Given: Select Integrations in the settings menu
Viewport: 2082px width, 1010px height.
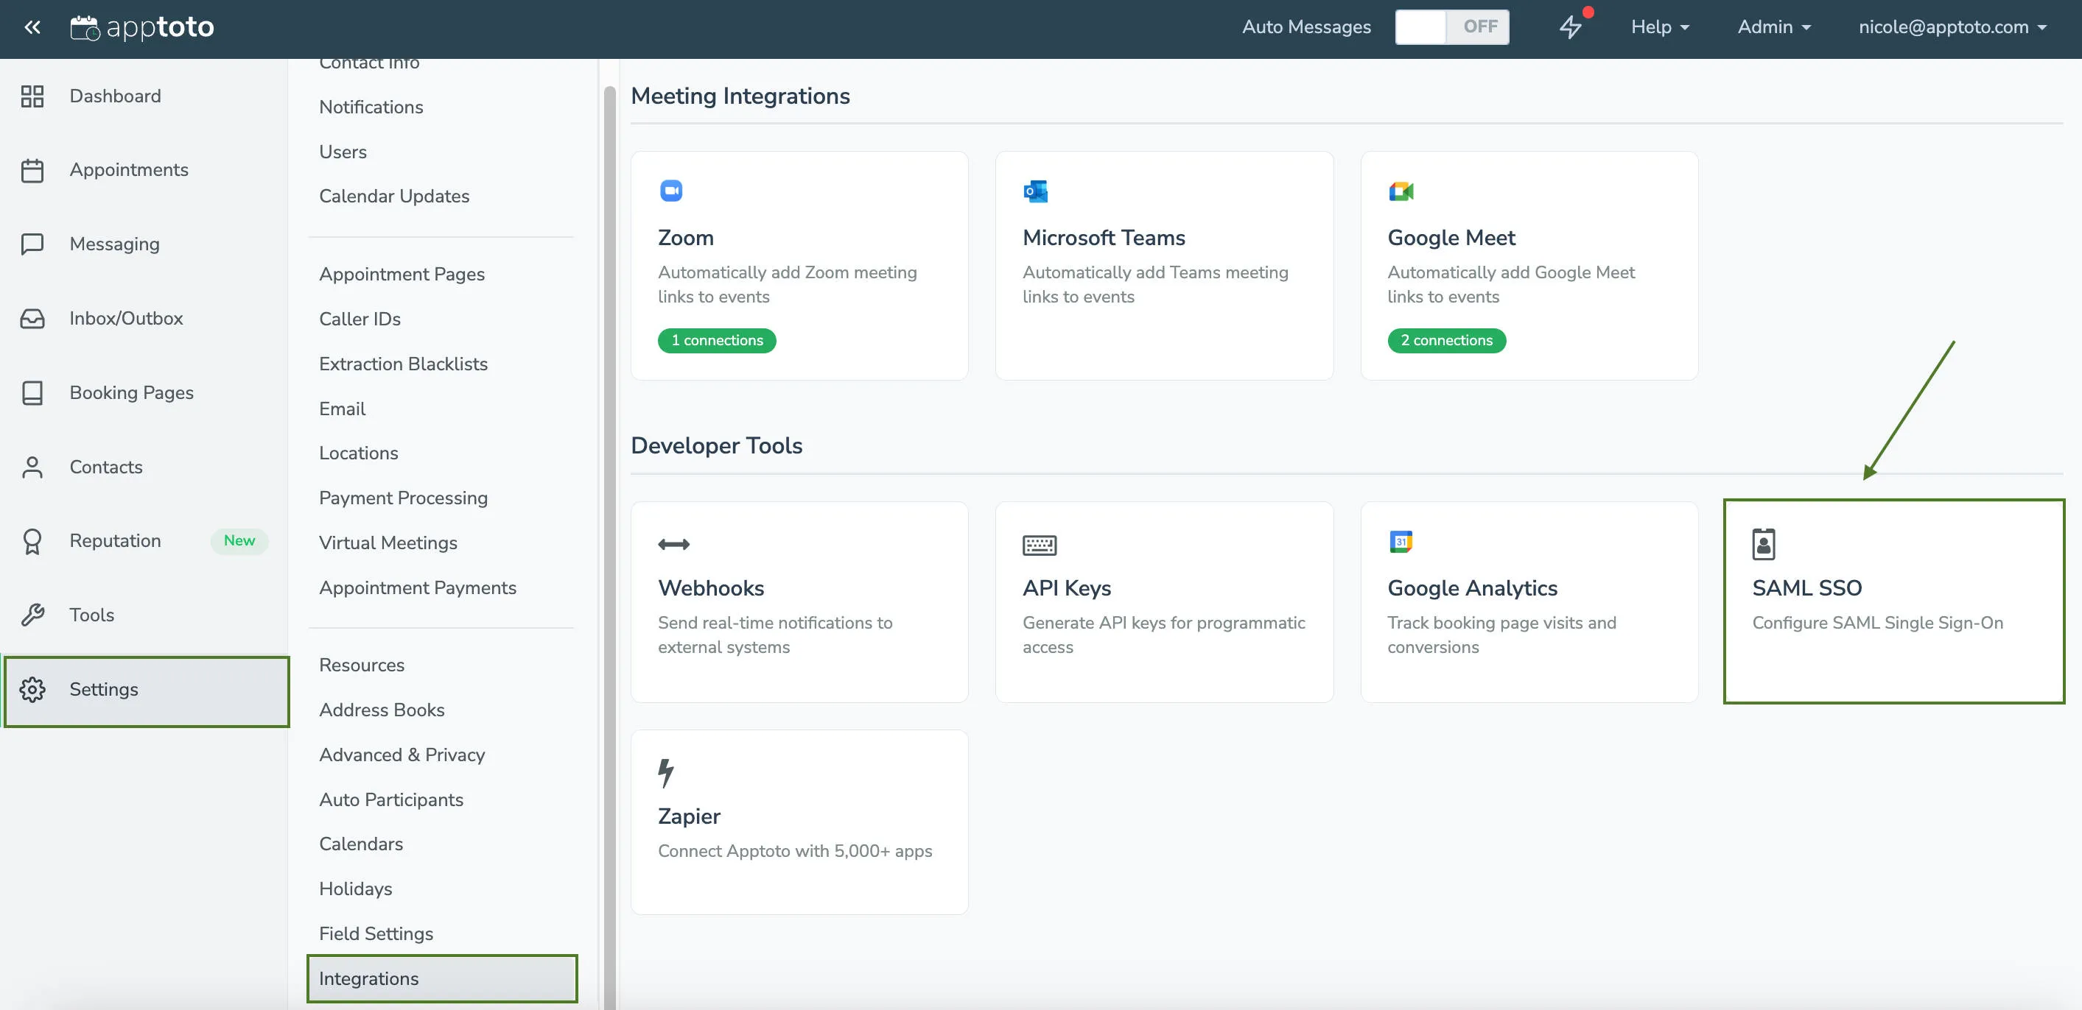Looking at the screenshot, I should point(368,978).
